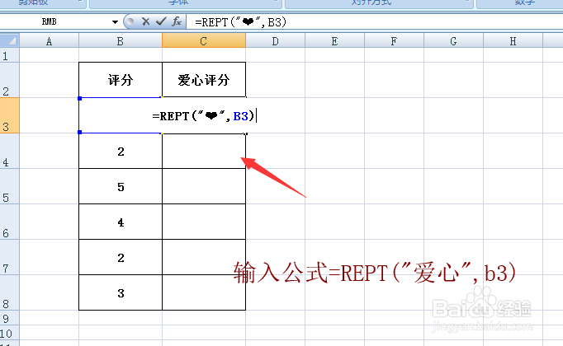Select row 1 header
Screen dimensions: 563x346
pos(10,55)
